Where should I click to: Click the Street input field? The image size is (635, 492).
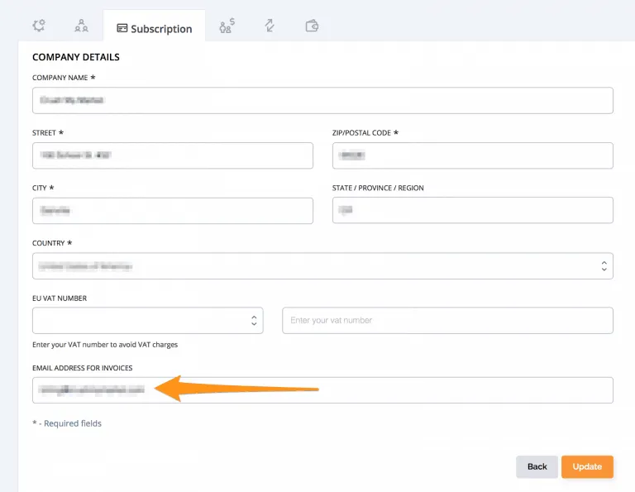(173, 155)
